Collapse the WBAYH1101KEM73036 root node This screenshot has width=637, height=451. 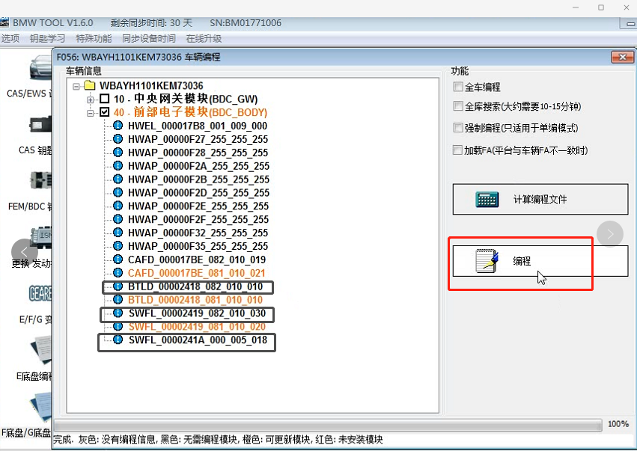pyautogui.click(x=77, y=86)
